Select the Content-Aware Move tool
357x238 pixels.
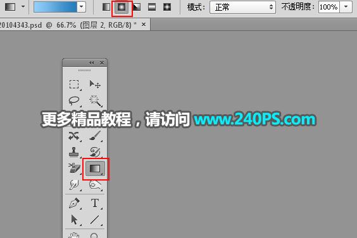coord(74,136)
